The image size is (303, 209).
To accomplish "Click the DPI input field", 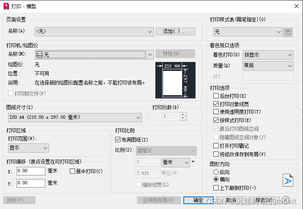I will [x=268, y=76].
